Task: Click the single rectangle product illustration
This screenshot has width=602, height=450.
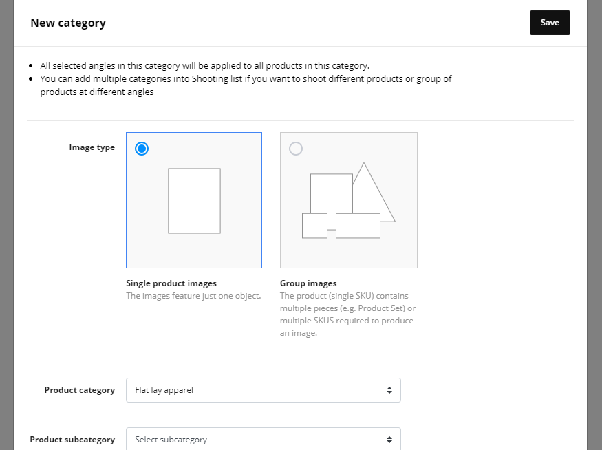Action: pyautogui.click(x=194, y=200)
